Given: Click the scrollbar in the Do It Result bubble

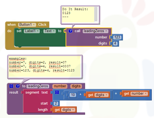Looking at the screenshot, I should pos(96,14).
